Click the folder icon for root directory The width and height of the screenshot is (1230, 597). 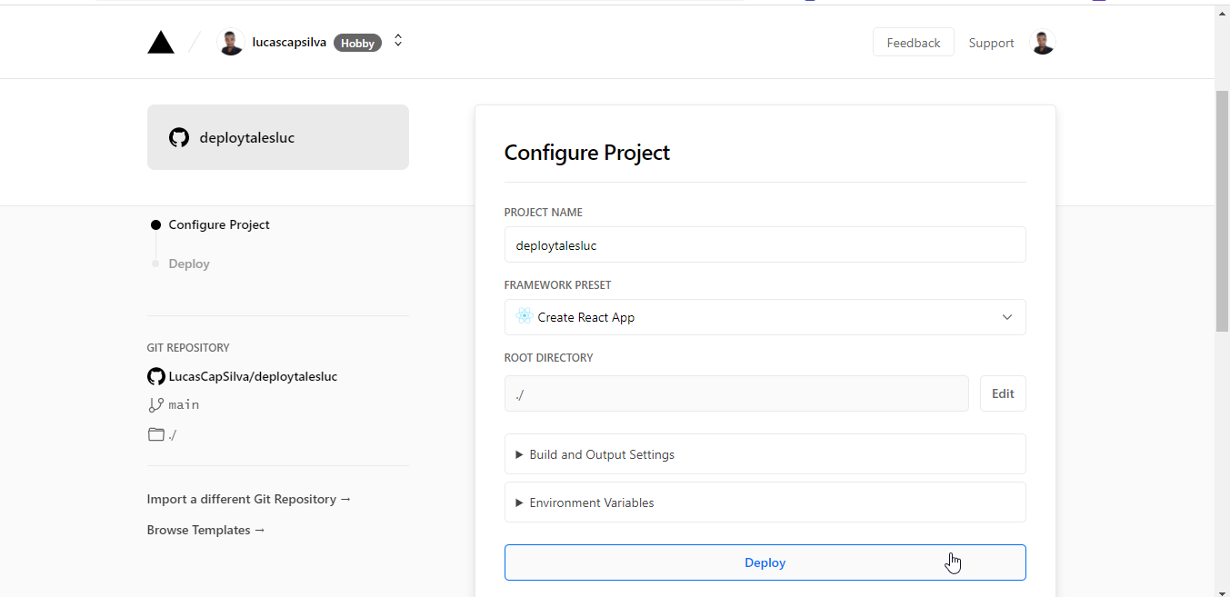point(156,434)
